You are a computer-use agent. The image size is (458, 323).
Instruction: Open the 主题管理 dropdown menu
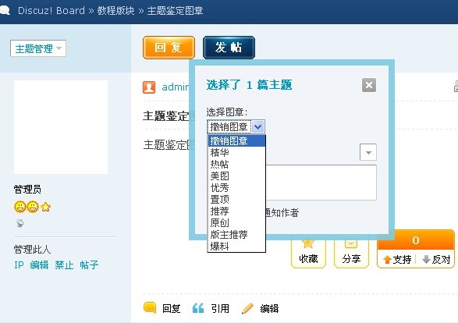[x=38, y=48]
